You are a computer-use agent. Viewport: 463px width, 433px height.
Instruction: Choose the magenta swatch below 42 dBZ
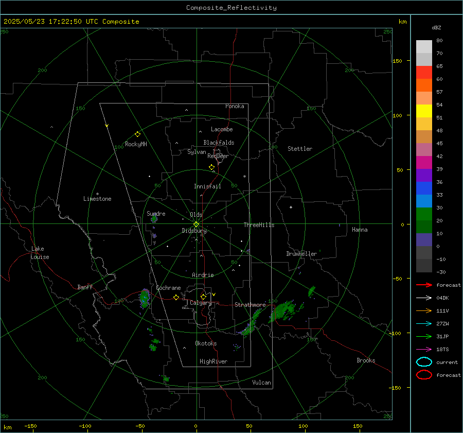click(424, 162)
